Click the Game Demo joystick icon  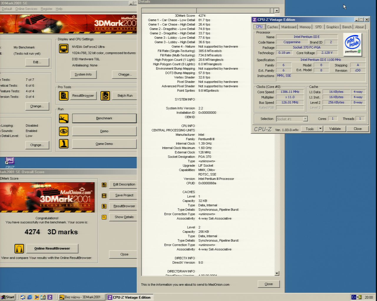click(64, 144)
